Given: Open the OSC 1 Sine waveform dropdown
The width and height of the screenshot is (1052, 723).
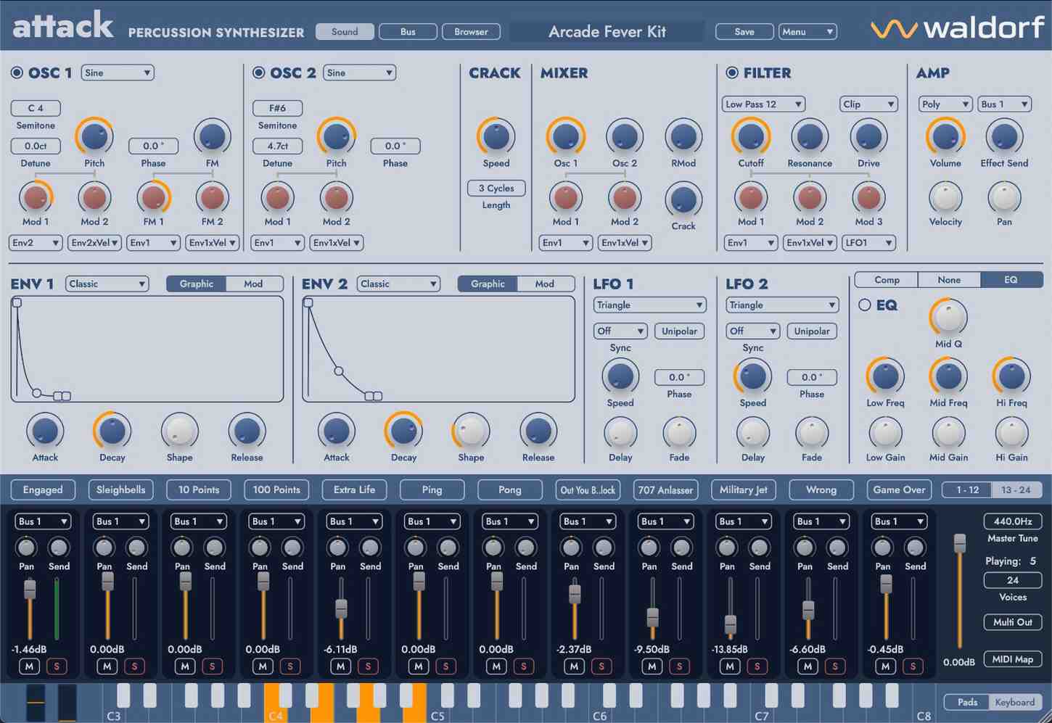Looking at the screenshot, I should pyautogui.click(x=117, y=73).
